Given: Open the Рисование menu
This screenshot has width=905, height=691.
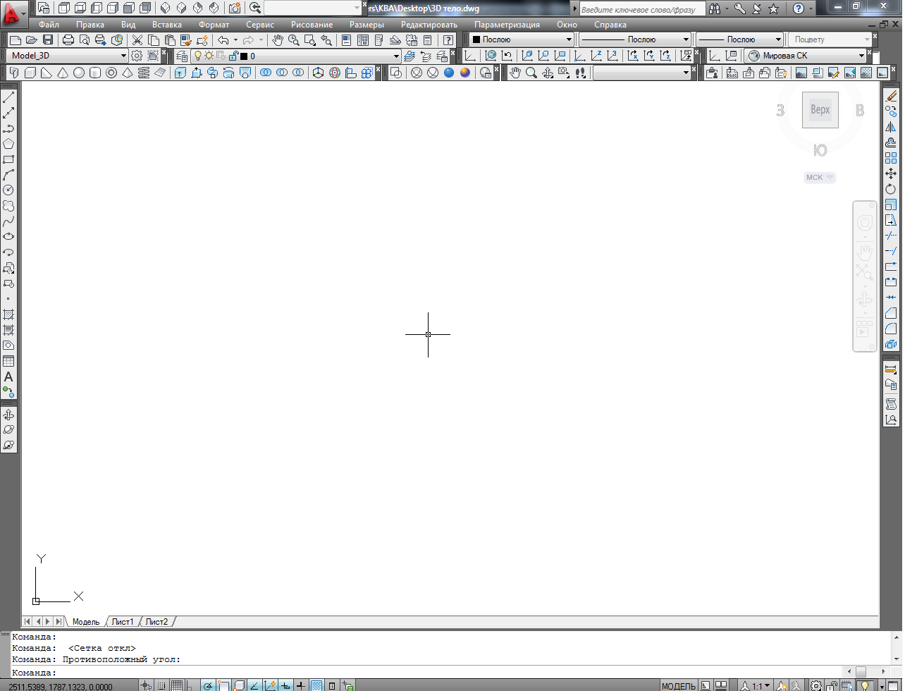Looking at the screenshot, I should click(x=312, y=25).
